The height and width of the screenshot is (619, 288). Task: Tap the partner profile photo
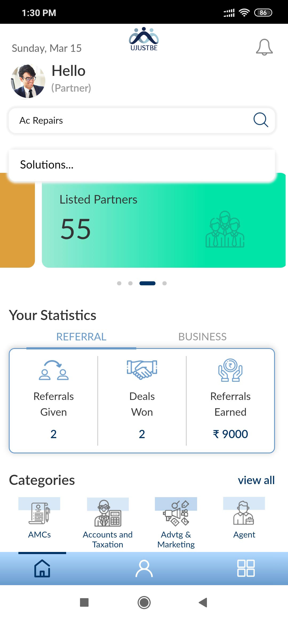coord(28,81)
